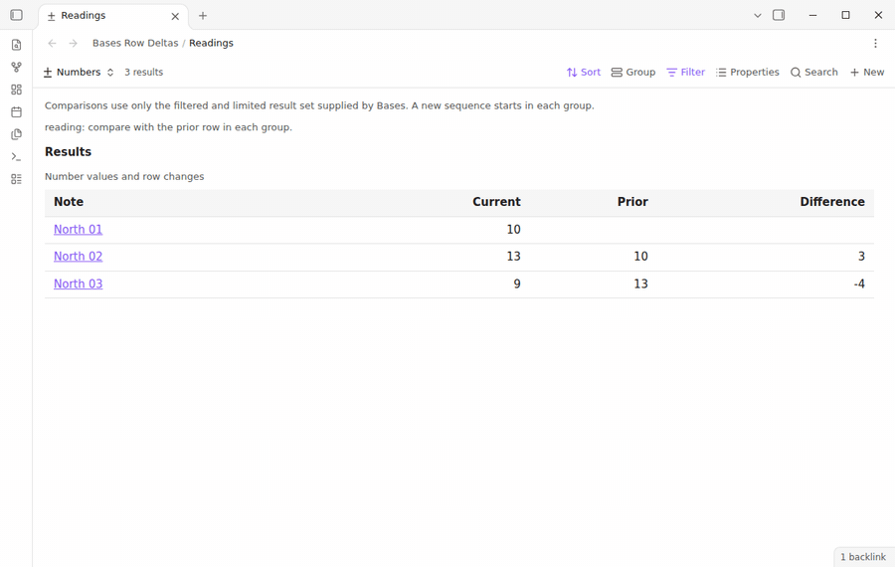Open the more options three-dot menu

[875, 44]
